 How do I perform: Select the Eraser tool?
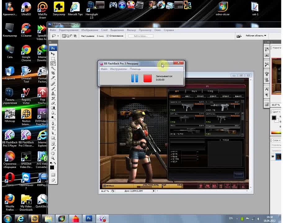coord(53,103)
